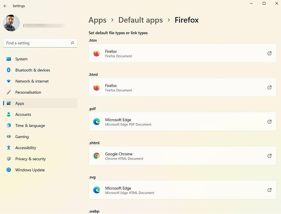Open Bluetooth & devices settings
281x214 pixels.
tap(40, 70)
